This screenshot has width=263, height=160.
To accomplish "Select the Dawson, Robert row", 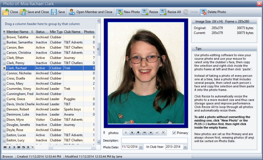I will pos(49,109).
